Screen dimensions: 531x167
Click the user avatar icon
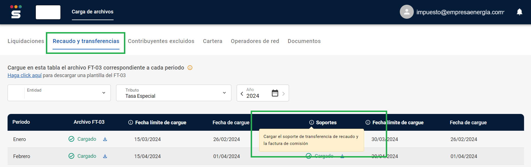coord(407,12)
